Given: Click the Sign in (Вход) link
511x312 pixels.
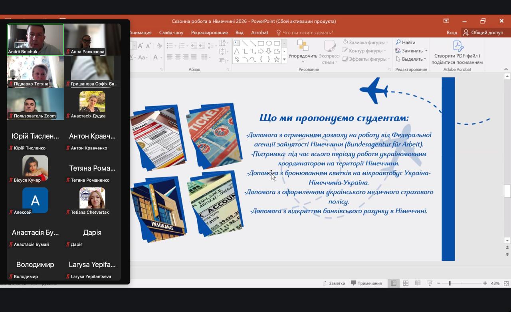Looking at the screenshot, I should pos(452,32).
